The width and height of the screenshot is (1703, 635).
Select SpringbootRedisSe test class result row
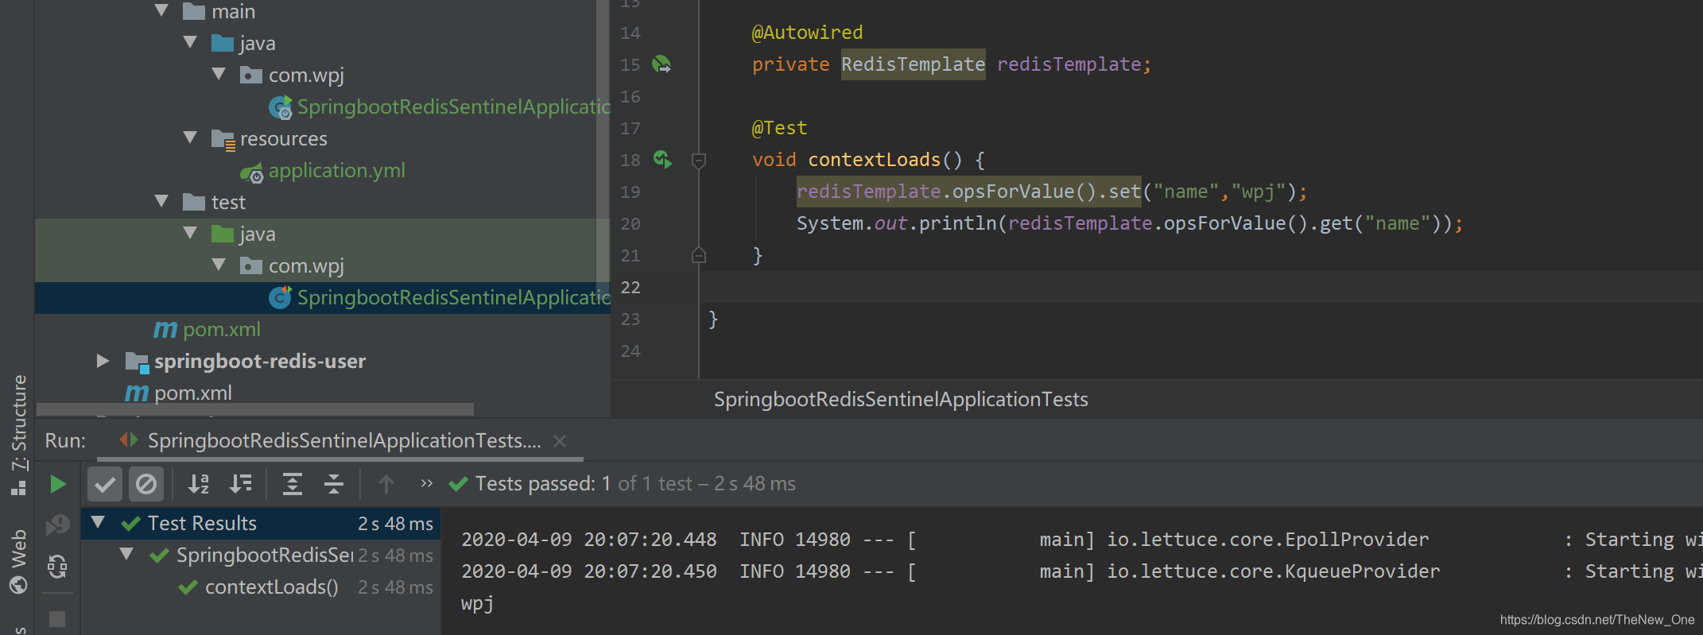click(261, 556)
